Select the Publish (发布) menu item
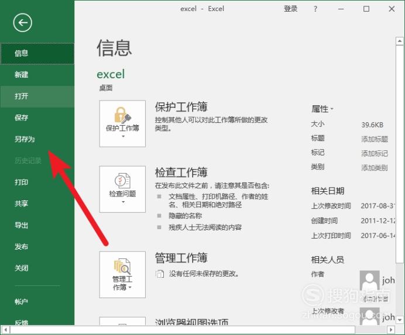Screen dimensions: 405x335 coord(37,247)
